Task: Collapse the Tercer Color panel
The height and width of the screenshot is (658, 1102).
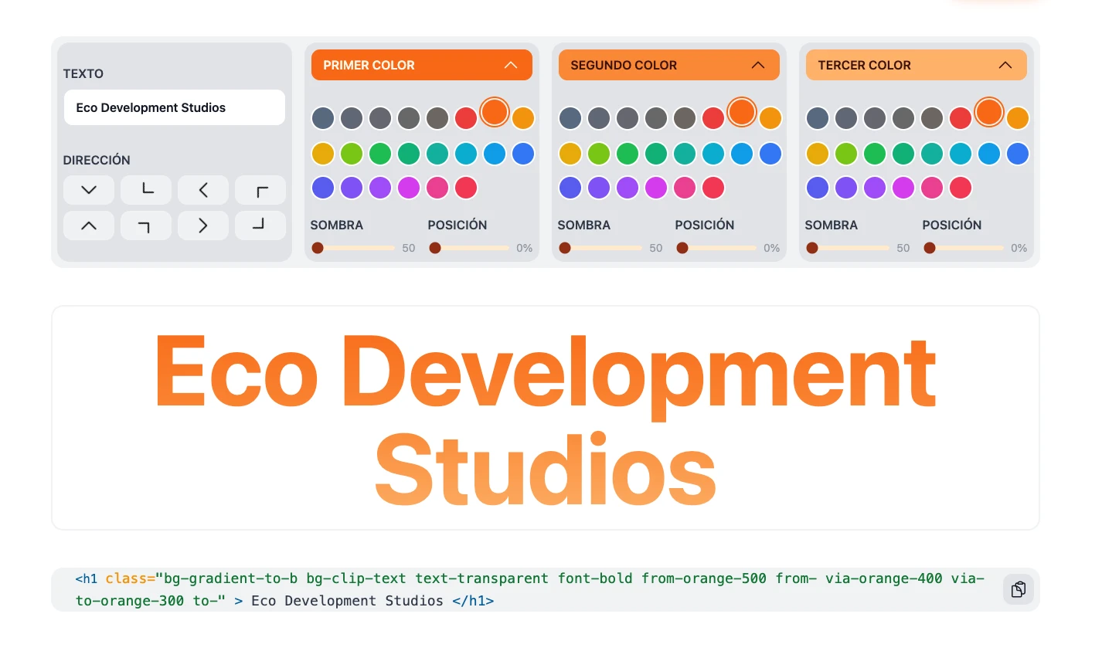Action: (1005, 65)
